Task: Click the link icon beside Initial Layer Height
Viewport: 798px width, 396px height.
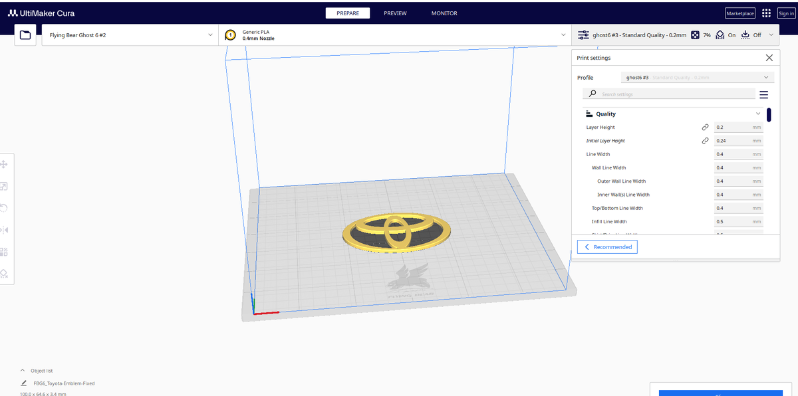Action: tap(705, 141)
